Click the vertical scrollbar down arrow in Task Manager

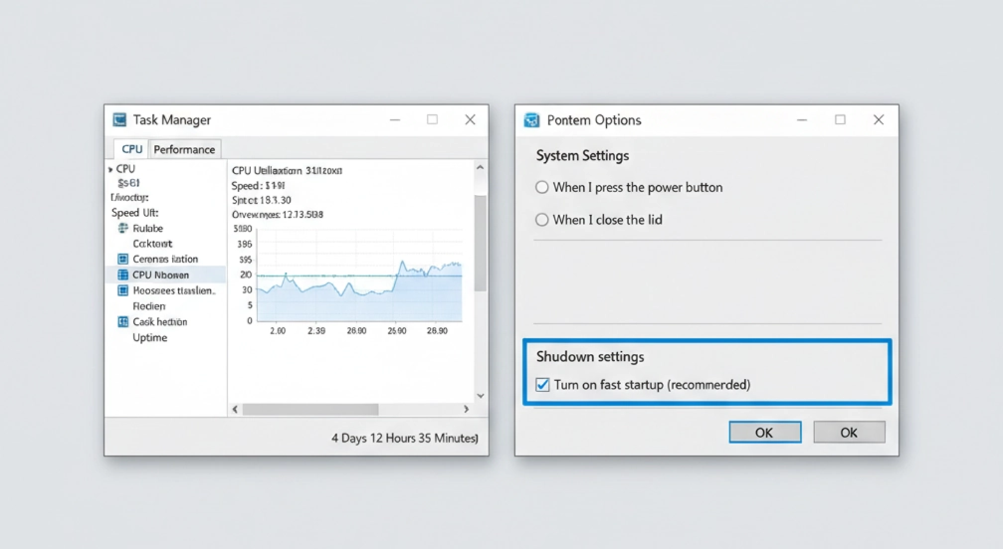click(480, 396)
